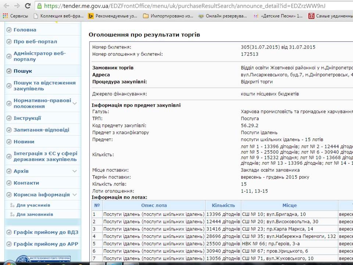Open the Пошук menu item
353x265 pixels.
(23, 71)
